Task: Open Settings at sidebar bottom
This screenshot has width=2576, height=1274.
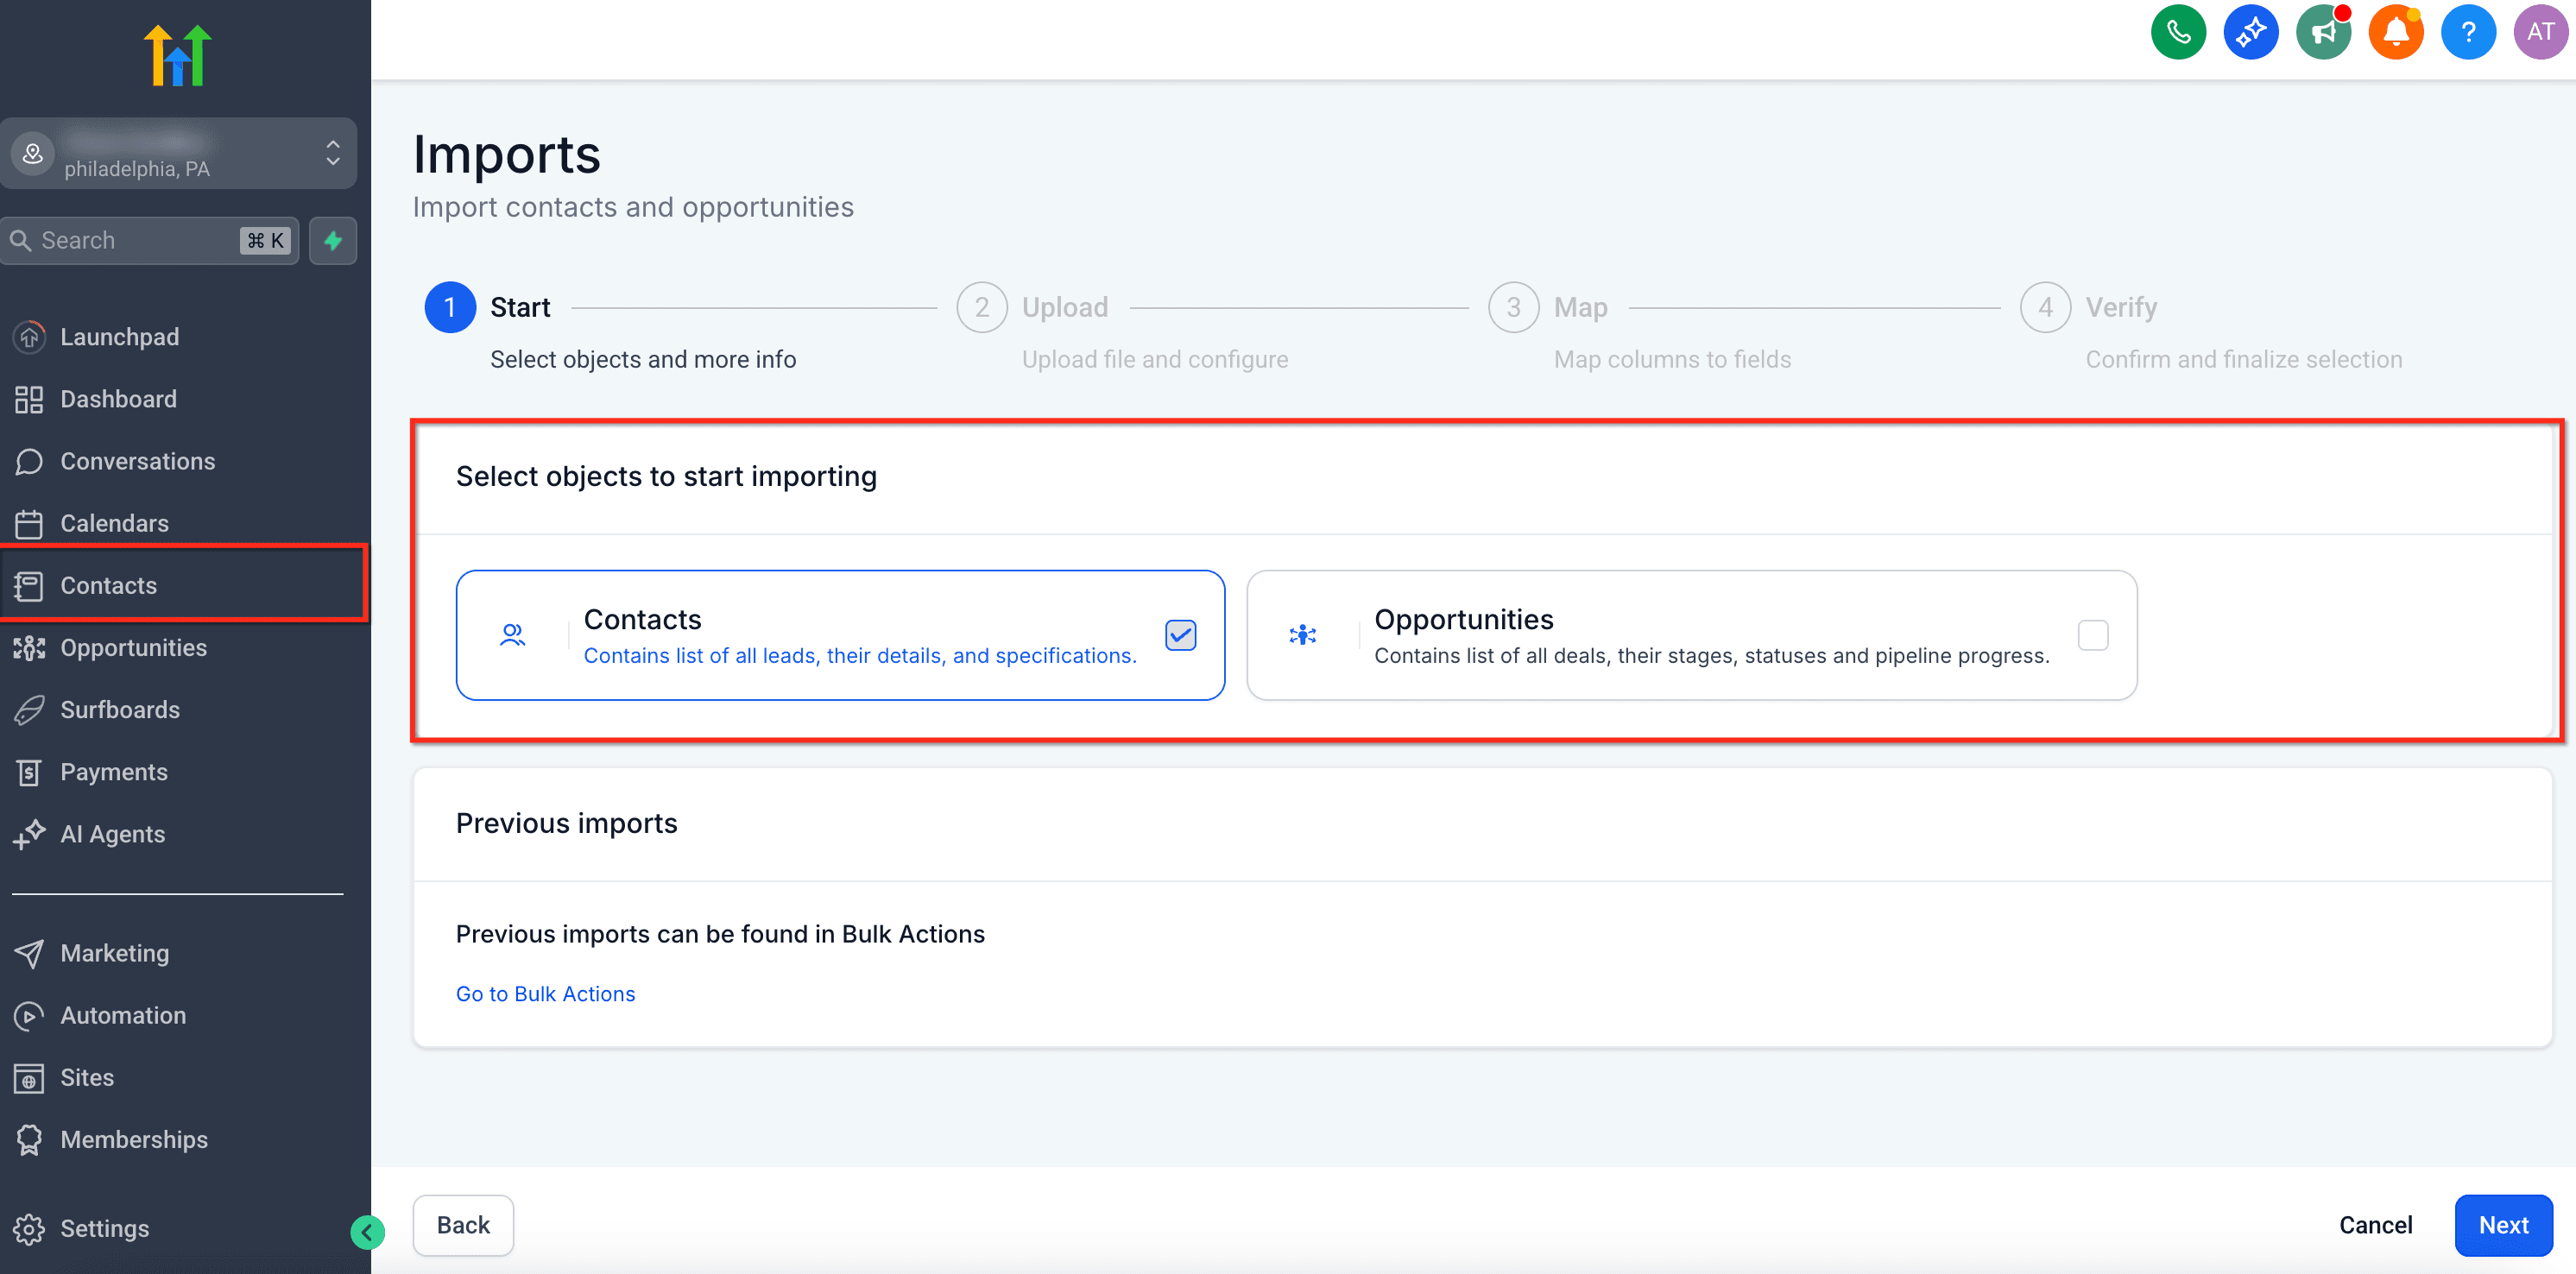Action: point(104,1228)
